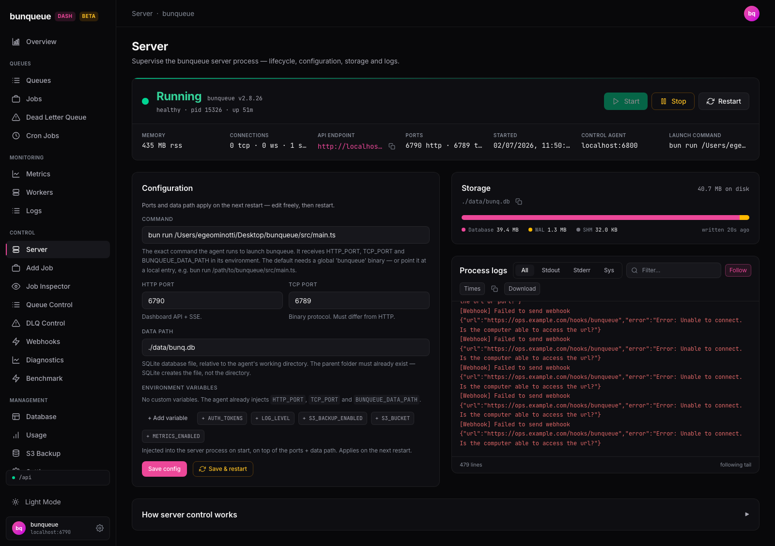The width and height of the screenshot is (775, 546).
Task: Toggle Times in process logs
Action: pos(472,289)
